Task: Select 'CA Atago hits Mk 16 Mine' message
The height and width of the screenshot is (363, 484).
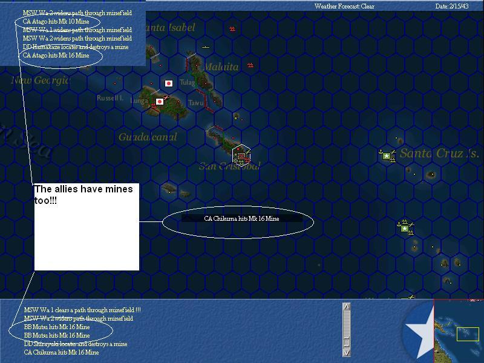Action: click(56, 56)
